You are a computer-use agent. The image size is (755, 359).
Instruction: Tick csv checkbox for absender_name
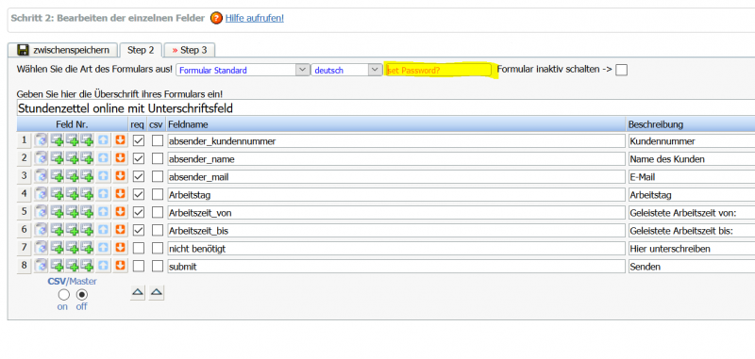(x=158, y=158)
